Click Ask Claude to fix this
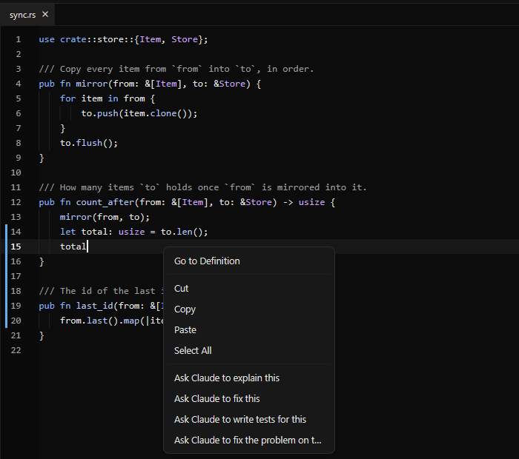The image size is (519, 459). coord(249,399)
